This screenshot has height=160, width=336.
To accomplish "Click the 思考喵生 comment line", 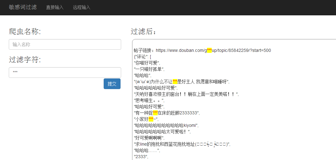I will tap(149, 100).
